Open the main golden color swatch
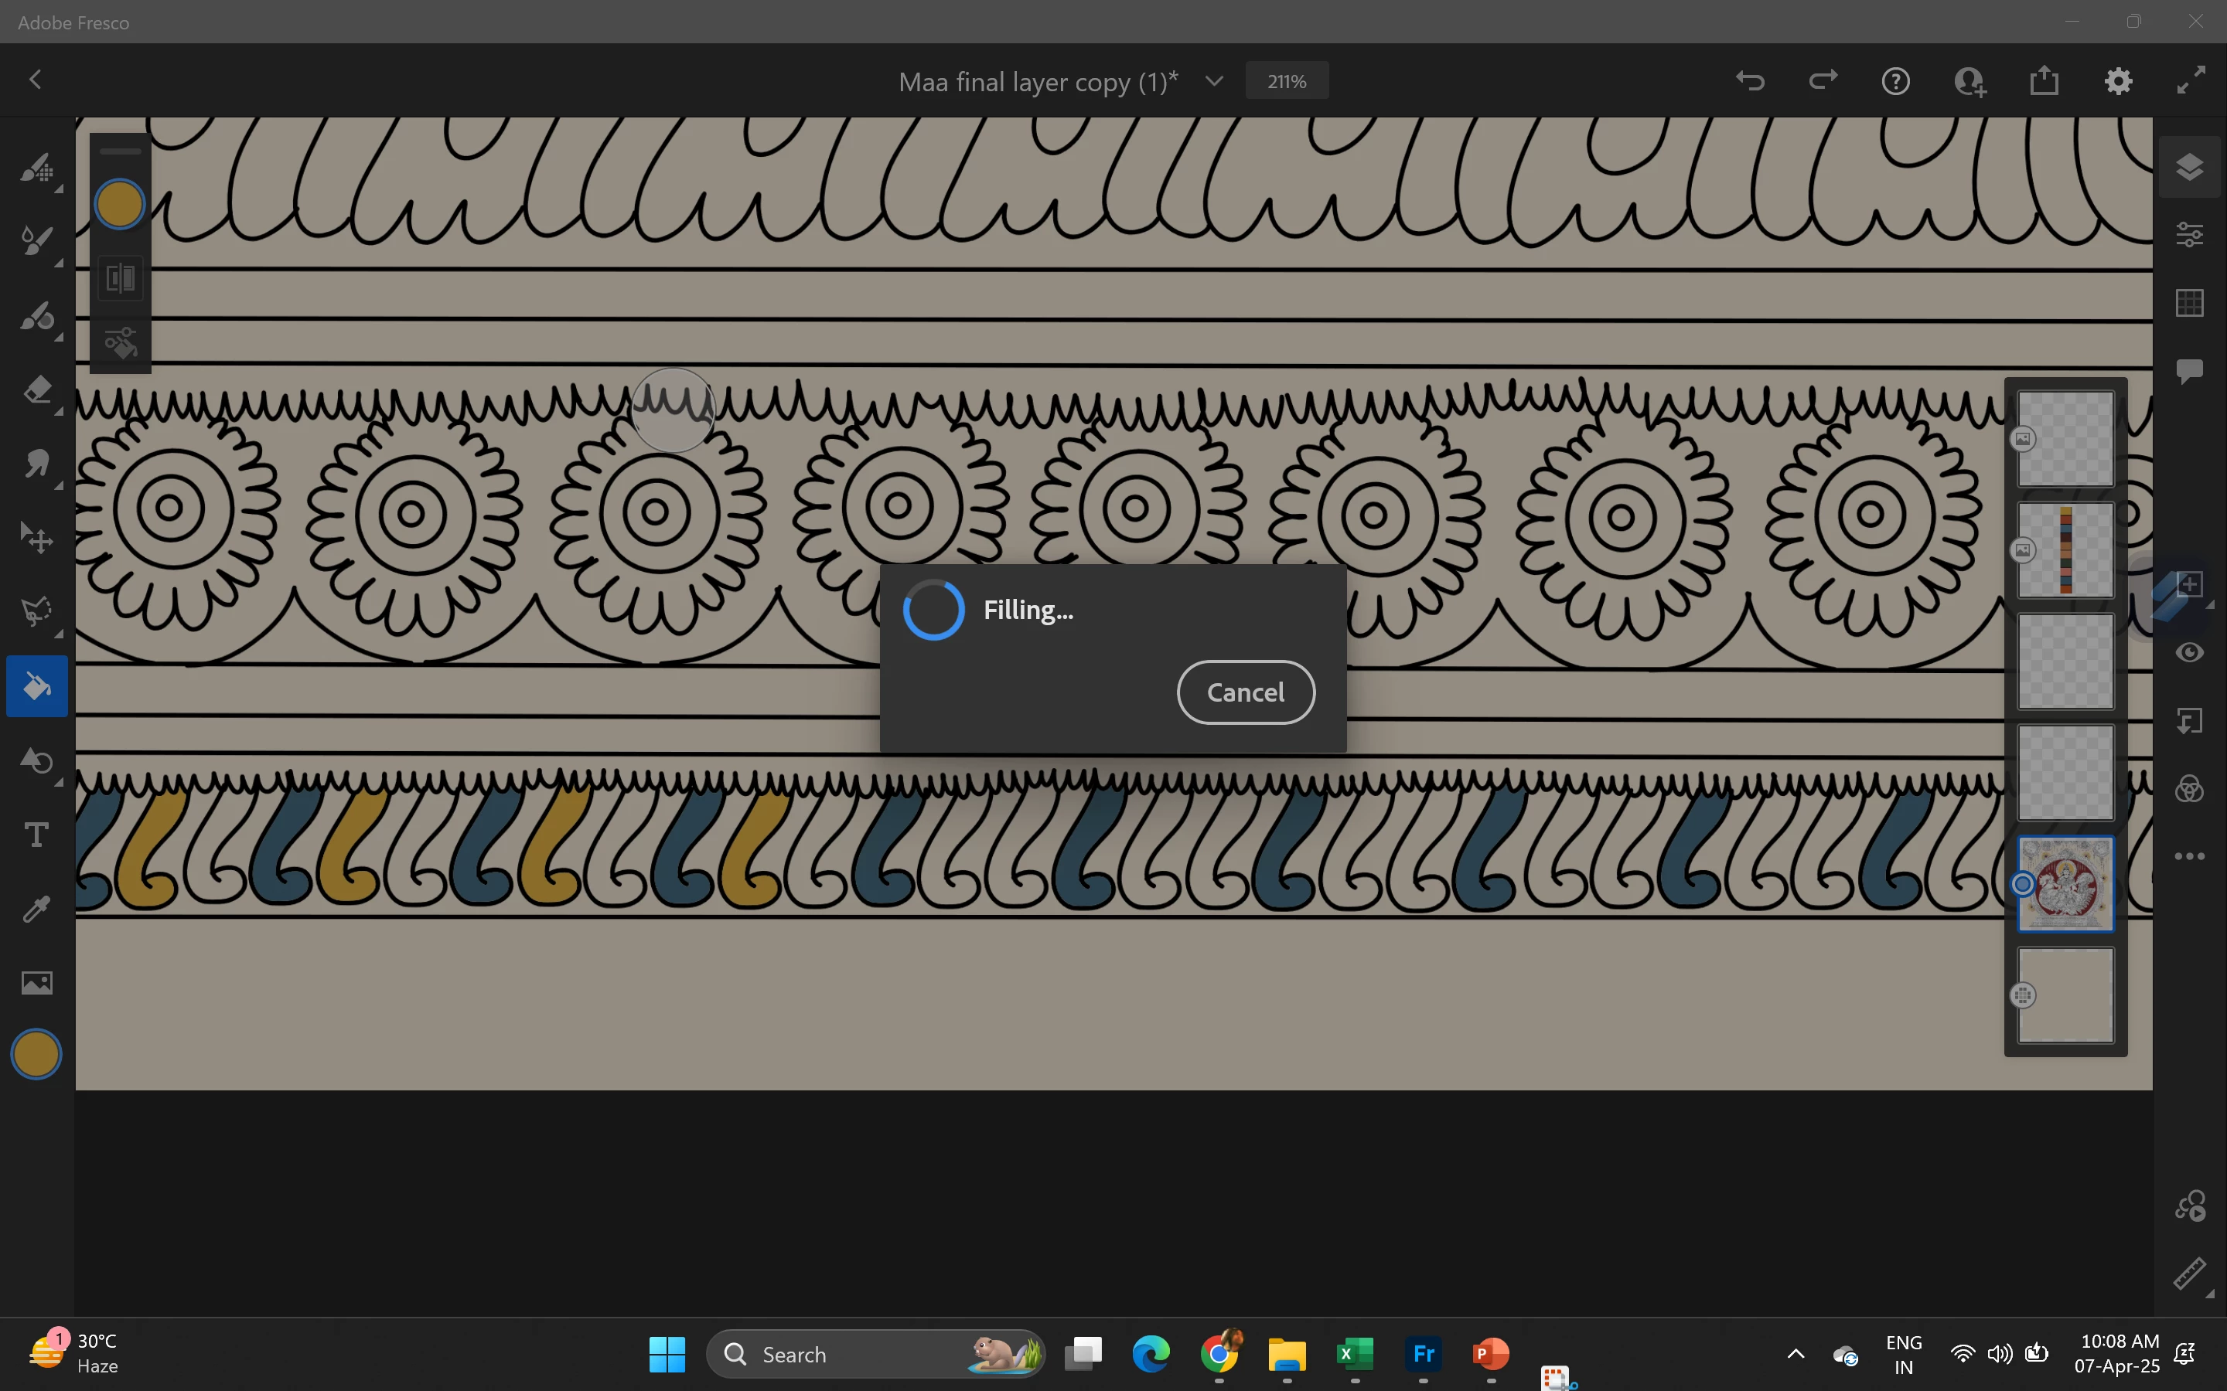 (x=37, y=1053)
